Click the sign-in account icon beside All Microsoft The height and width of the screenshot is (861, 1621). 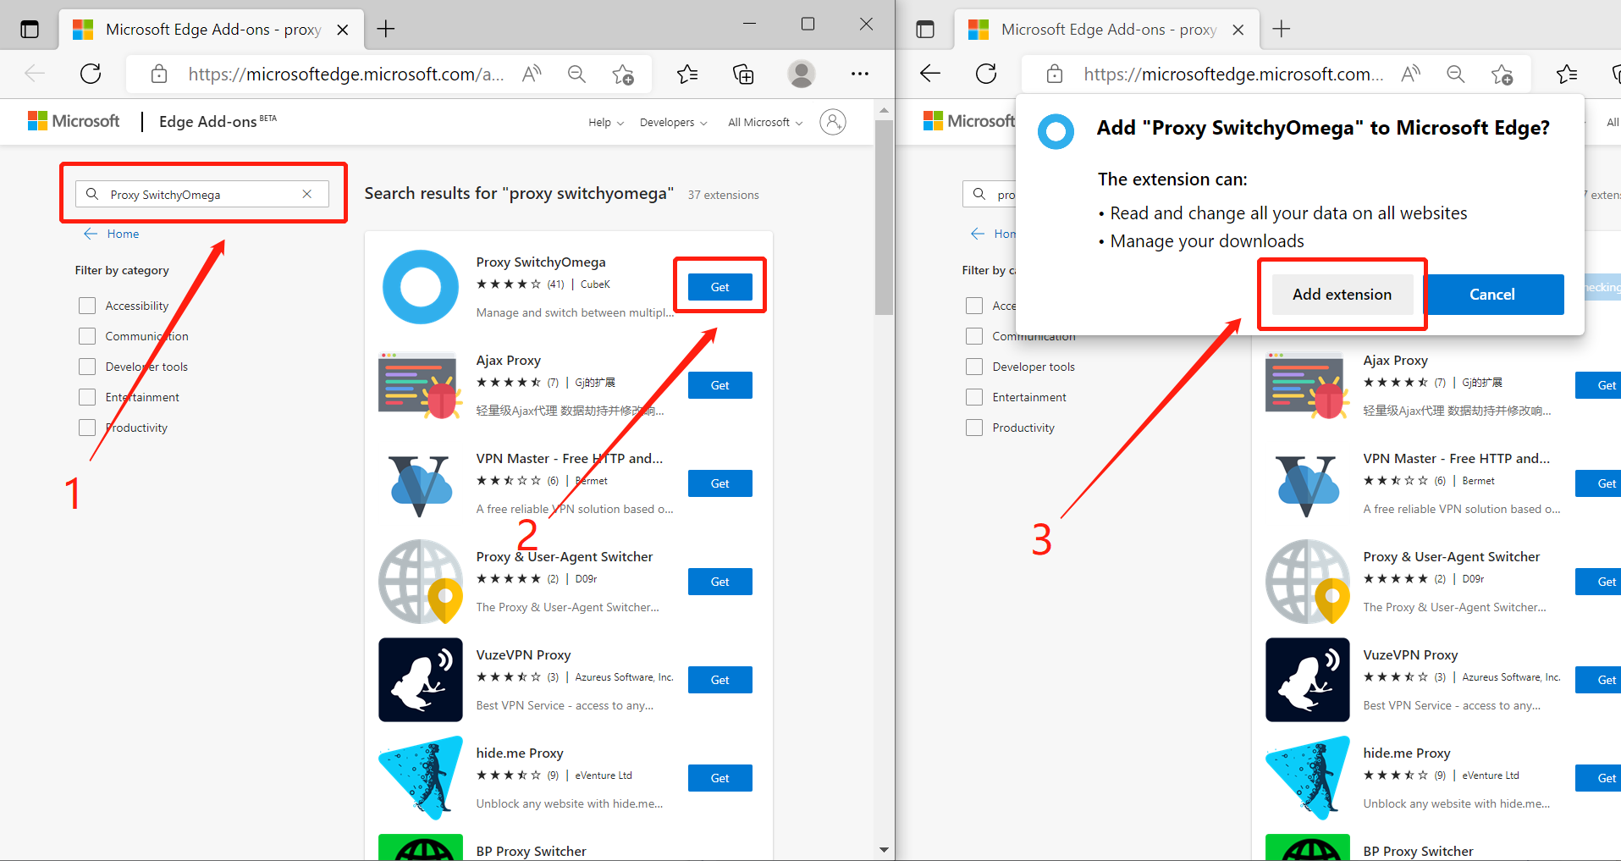[x=832, y=121]
